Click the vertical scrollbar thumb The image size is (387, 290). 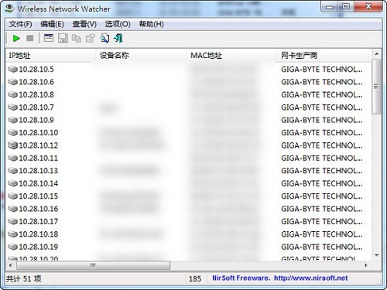[x=377, y=87]
